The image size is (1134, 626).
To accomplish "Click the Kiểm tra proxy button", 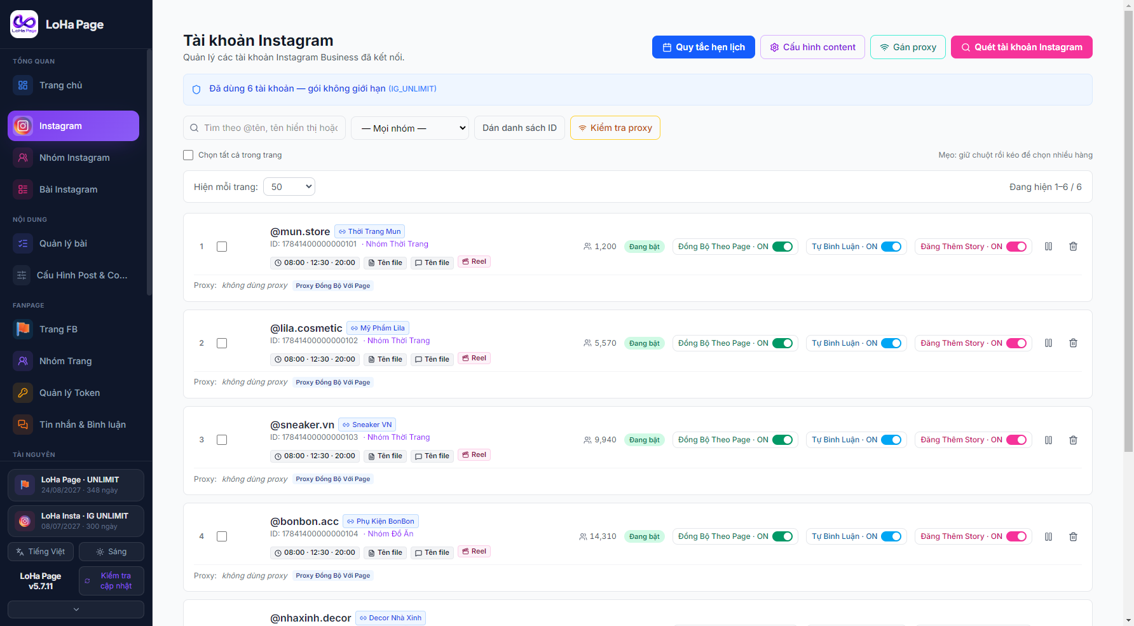I will pyautogui.click(x=615, y=128).
